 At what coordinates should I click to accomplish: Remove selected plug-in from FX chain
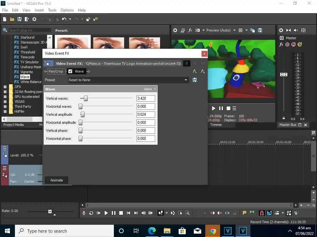pos(202,71)
